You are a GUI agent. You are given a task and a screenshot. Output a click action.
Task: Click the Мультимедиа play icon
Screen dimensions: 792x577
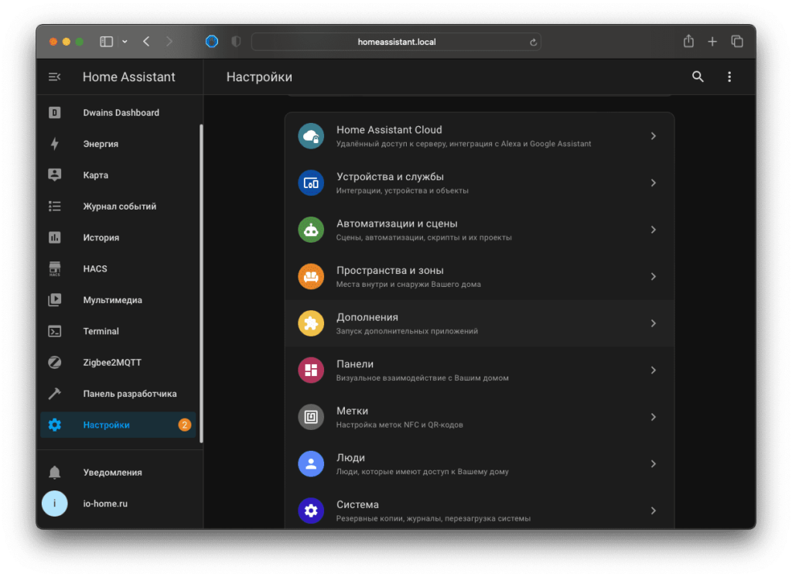[55, 300]
